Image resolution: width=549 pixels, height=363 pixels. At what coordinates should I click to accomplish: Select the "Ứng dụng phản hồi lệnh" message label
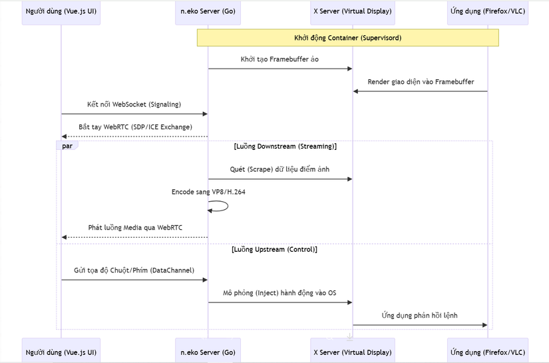420,315
